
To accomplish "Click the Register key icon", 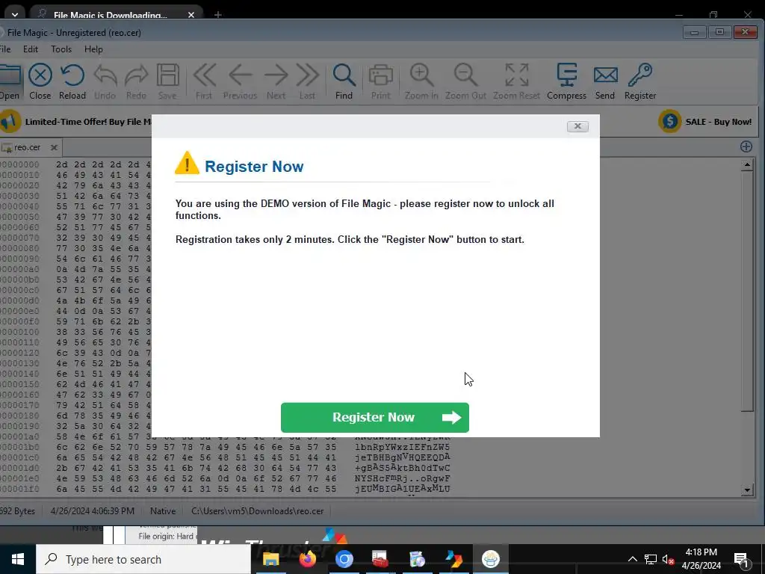I will pyautogui.click(x=640, y=81).
